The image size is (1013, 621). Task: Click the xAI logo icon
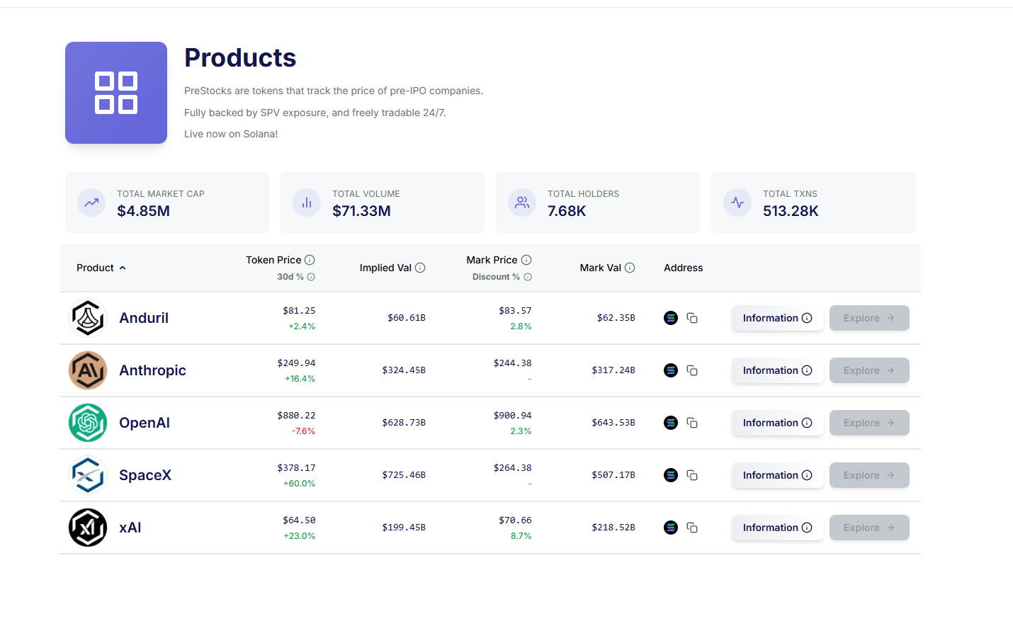[88, 528]
